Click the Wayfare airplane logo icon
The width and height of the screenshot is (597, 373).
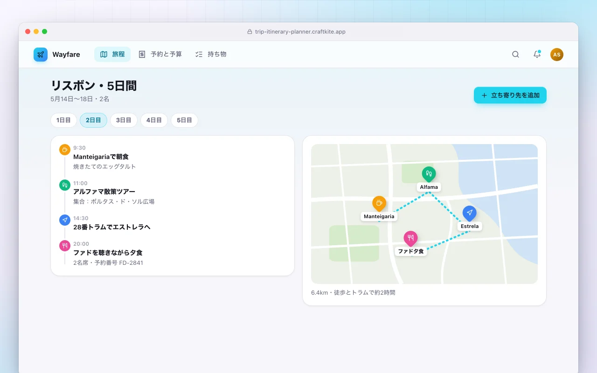(x=41, y=55)
